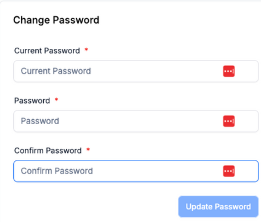The width and height of the screenshot is (261, 222).
Task: Click red asterisk beside Confirm Password label
Action: (x=88, y=150)
